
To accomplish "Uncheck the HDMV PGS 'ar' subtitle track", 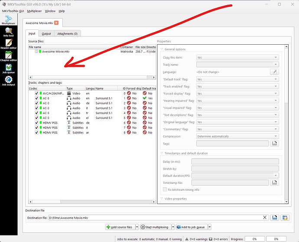I will (36, 132).
